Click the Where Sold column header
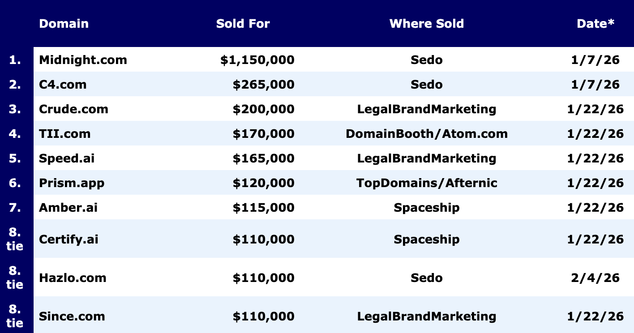The width and height of the screenshot is (634, 333). (x=426, y=24)
